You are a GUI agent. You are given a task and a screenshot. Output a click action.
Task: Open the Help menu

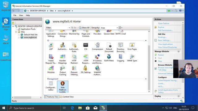click(28, 15)
